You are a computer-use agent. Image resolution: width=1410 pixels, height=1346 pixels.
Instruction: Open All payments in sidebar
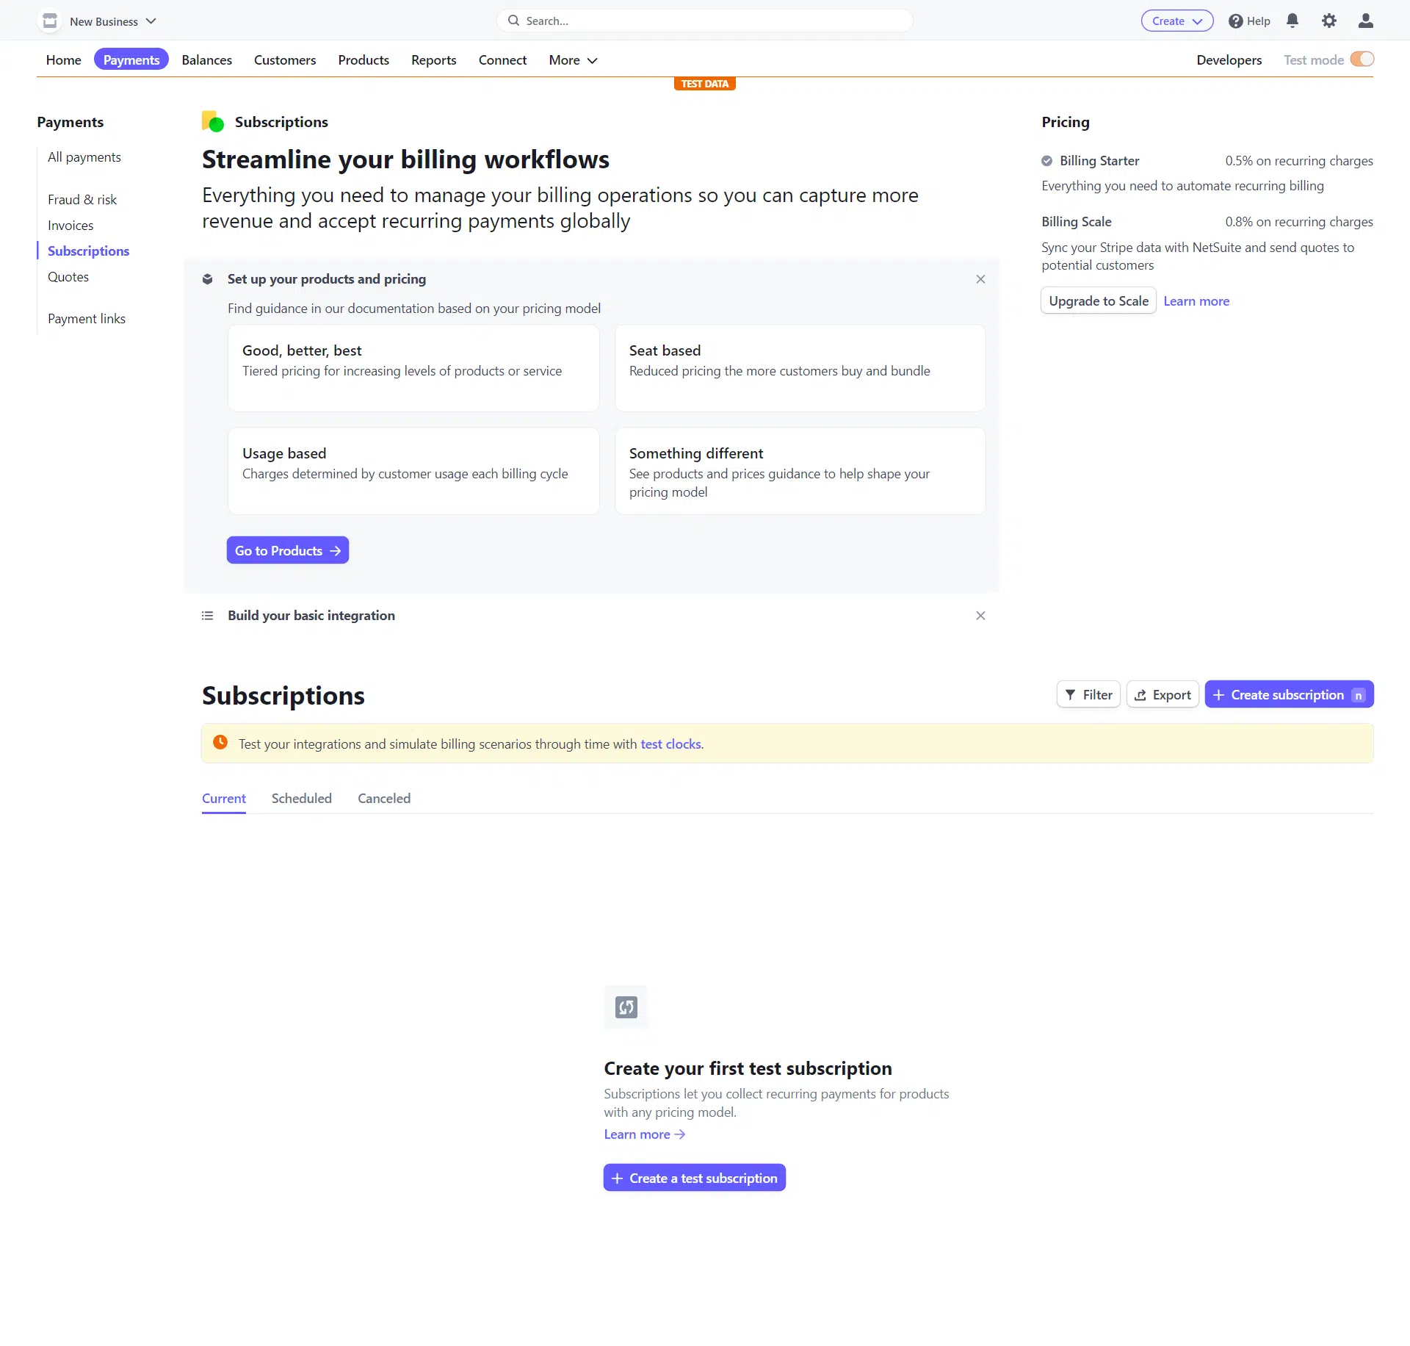[84, 156]
